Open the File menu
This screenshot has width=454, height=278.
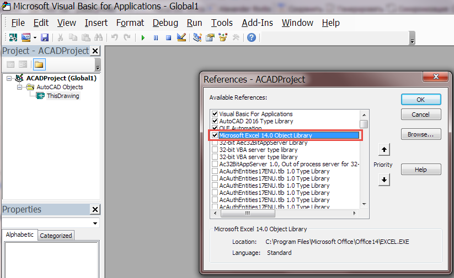[x=18, y=23]
